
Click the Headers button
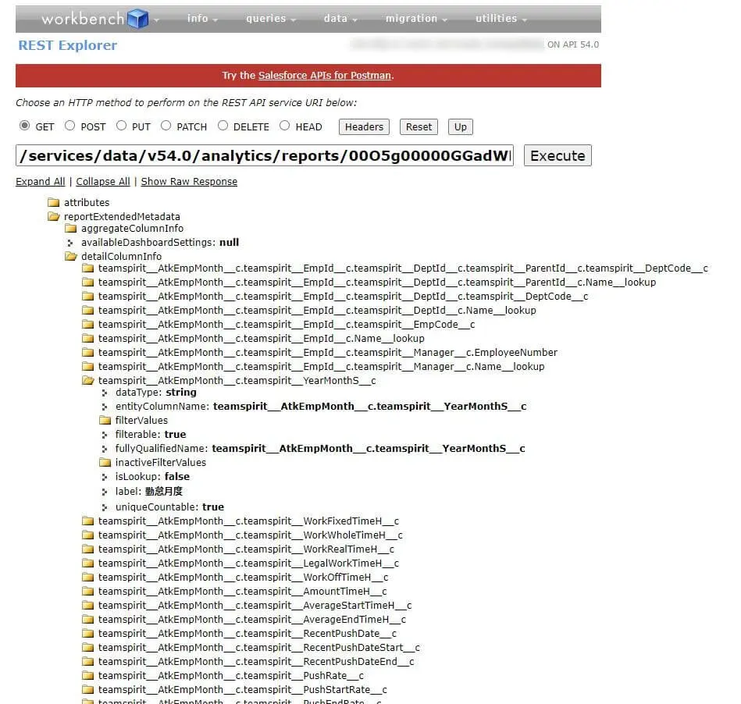pos(364,127)
